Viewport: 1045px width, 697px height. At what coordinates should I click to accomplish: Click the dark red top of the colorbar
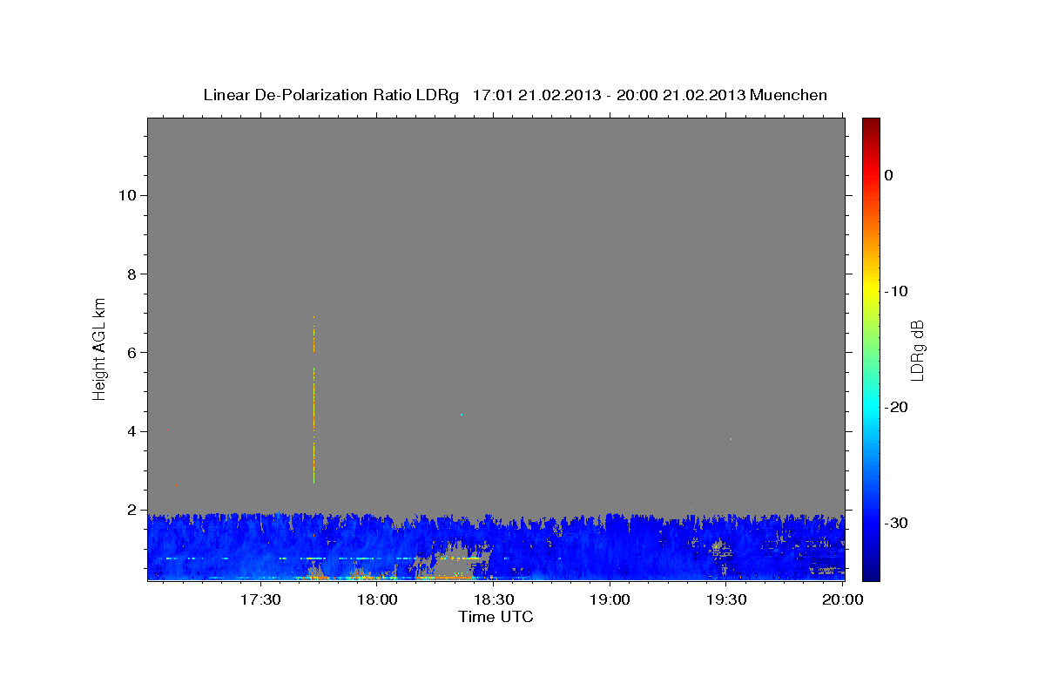[871, 124]
